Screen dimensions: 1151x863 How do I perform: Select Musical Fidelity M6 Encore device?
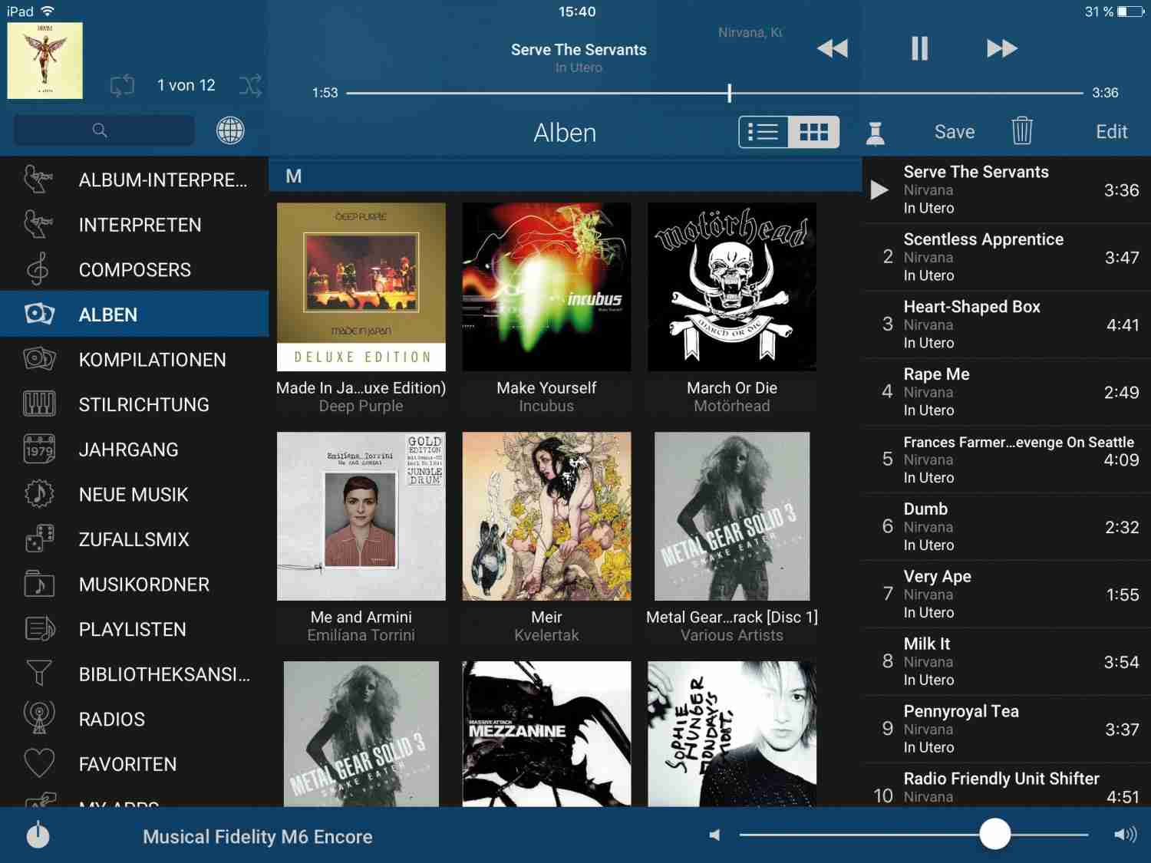(x=257, y=837)
